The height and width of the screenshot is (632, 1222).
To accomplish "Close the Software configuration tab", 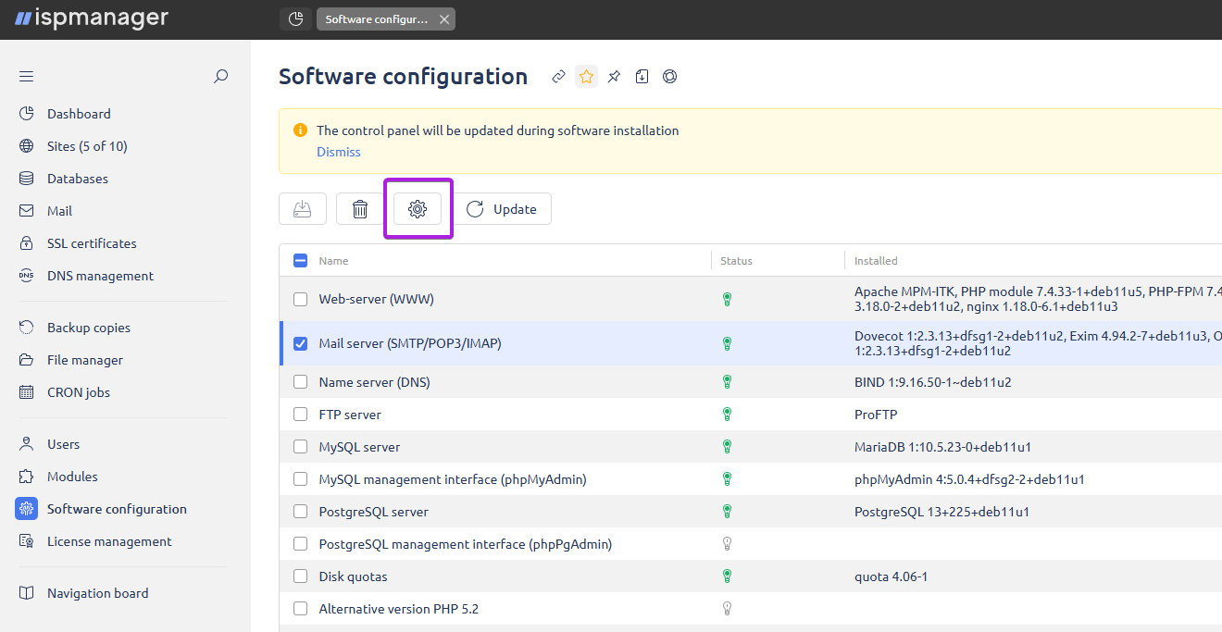I will click(443, 19).
